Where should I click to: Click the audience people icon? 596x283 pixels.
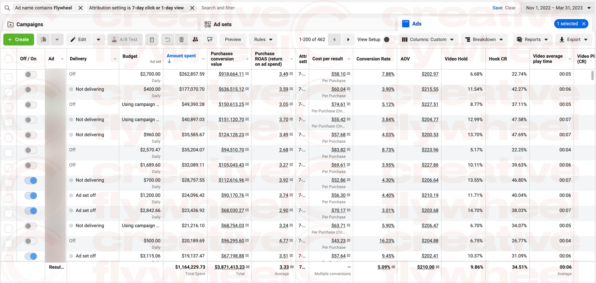pyautogui.click(x=195, y=39)
